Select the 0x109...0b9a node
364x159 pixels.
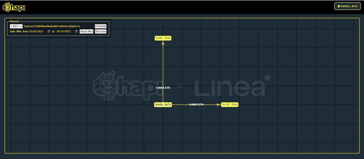tap(230, 105)
